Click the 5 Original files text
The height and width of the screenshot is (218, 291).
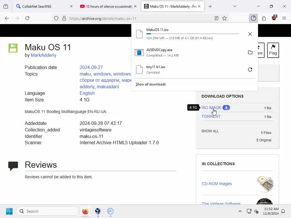[264, 140]
